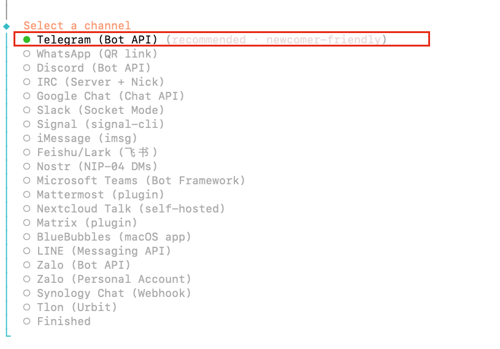Pick Matrix (plugin) option
Screen dimensions: 500x349
click(x=87, y=223)
